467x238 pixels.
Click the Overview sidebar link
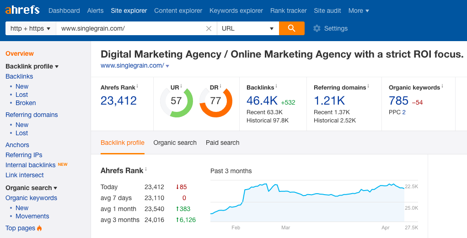coord(20,53)
